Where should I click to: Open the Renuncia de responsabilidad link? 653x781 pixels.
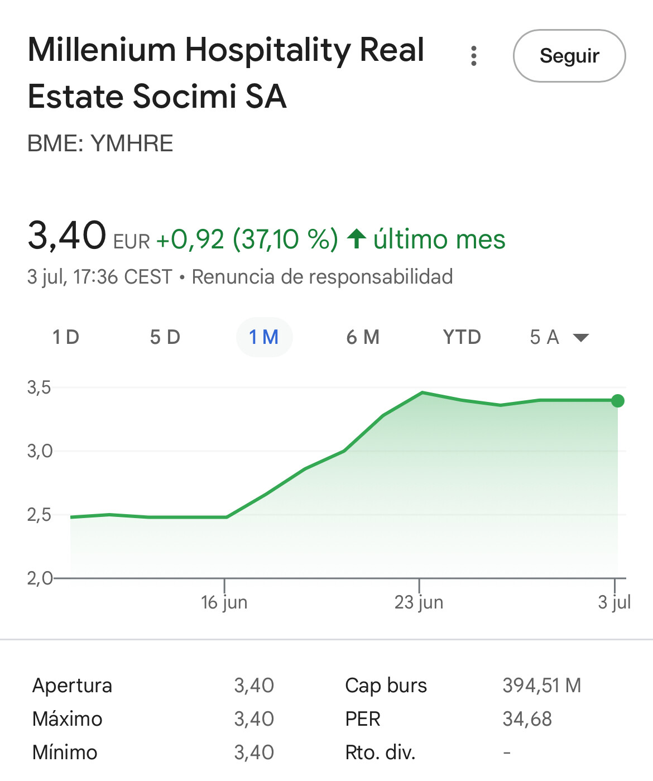tap(322, 277)
